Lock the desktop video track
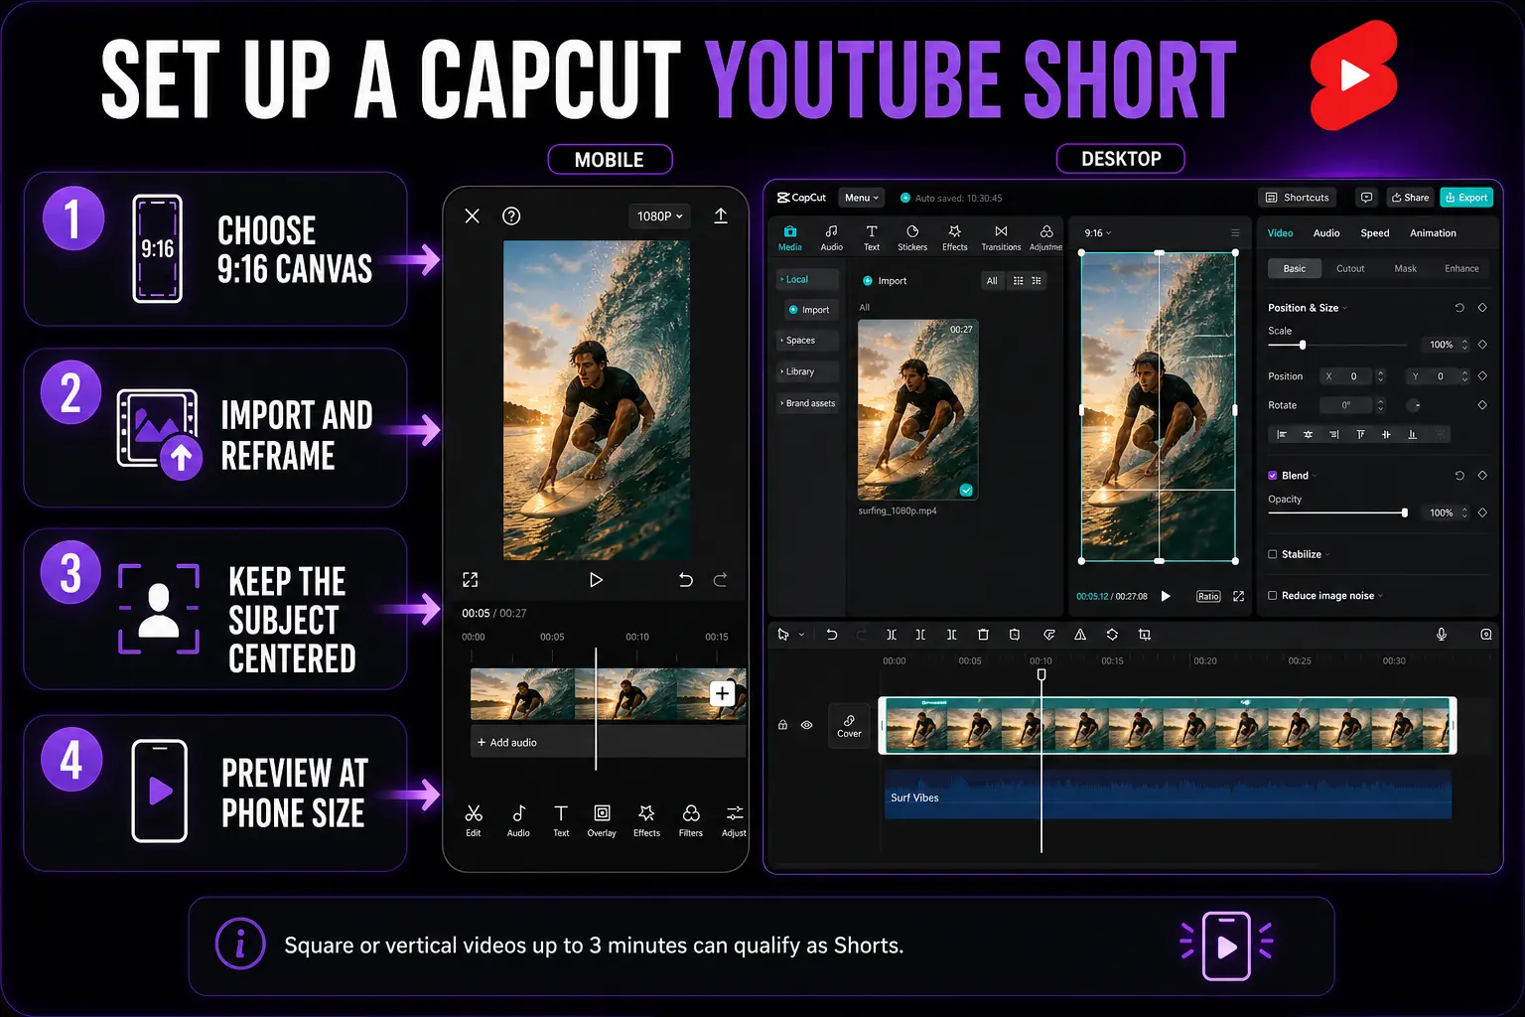 point(782,725)
